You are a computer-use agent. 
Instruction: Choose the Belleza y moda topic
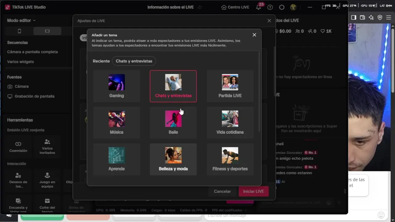[x=173, y=159]
